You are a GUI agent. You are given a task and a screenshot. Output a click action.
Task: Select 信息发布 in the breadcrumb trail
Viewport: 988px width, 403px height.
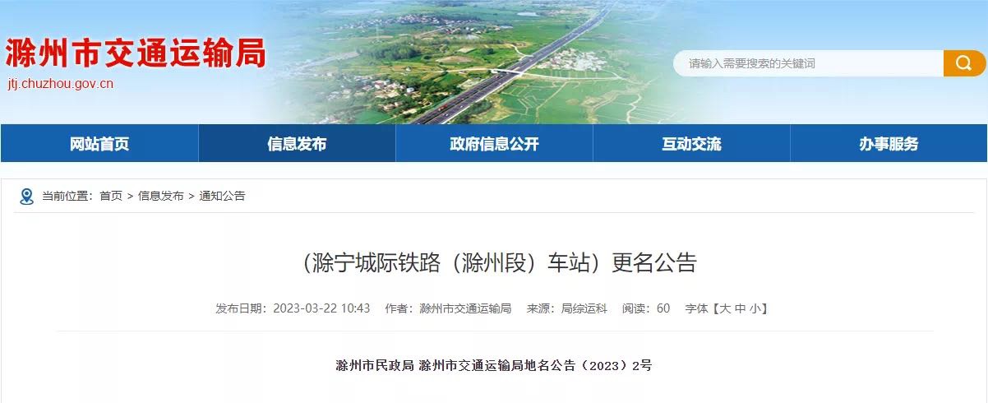161,196
